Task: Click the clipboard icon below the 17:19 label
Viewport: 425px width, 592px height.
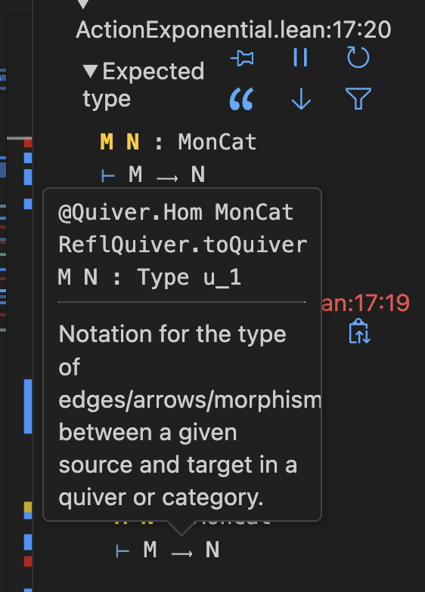Action: [x=359, y=331]
